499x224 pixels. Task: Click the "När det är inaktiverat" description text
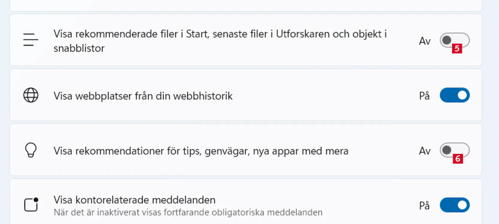tap(188, 212)
